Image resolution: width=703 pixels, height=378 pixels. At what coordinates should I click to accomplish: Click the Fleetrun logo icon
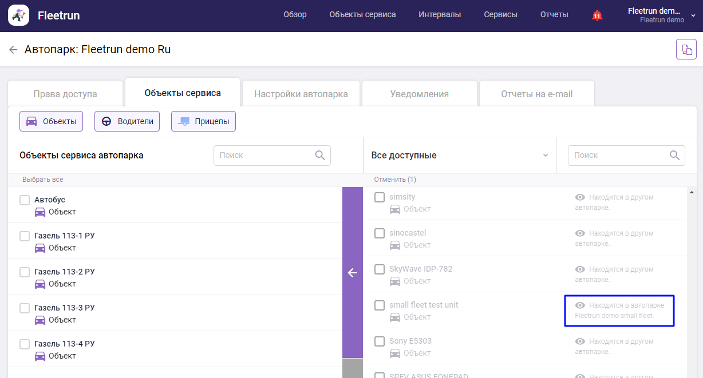click(x=18, y=15)
